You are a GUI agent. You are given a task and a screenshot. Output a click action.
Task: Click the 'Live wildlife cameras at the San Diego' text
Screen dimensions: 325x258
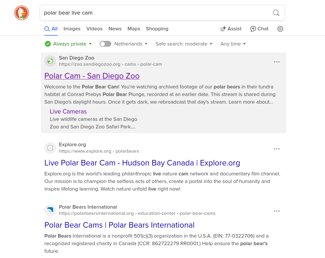pos(93,119)
